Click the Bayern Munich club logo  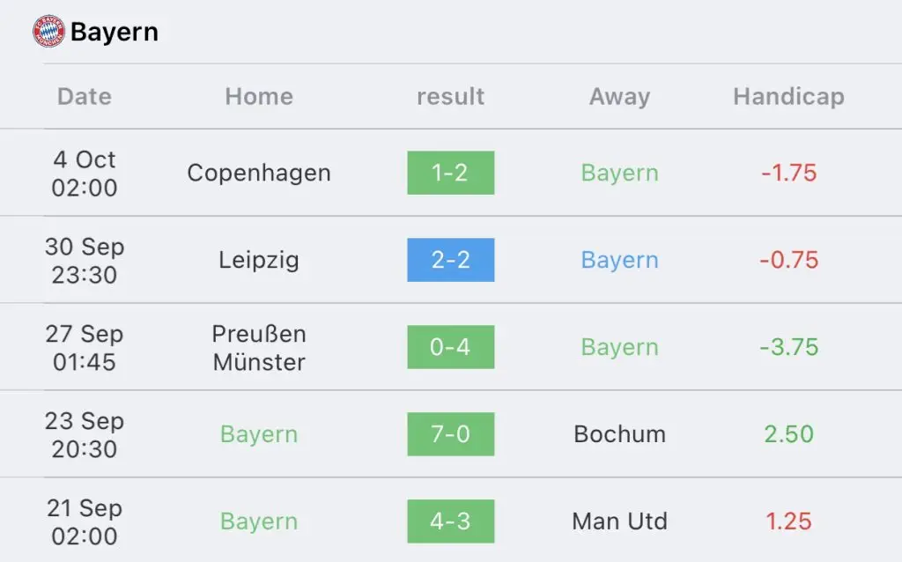click(x=49, y=31)
